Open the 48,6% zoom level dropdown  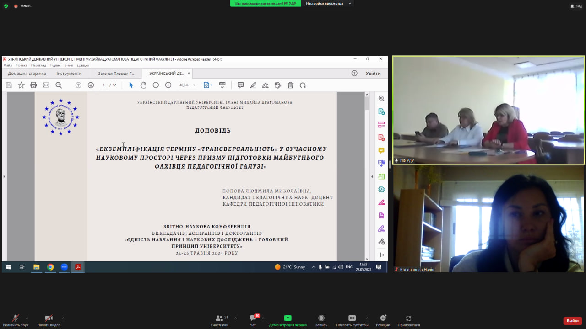(x=187, y=85)
